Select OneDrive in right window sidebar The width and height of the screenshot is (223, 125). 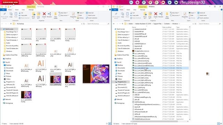pyautogui.click(x=120, y=59)
